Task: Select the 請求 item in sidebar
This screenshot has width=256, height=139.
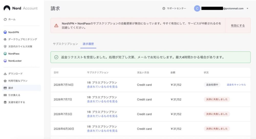Action: coord(22,88)
